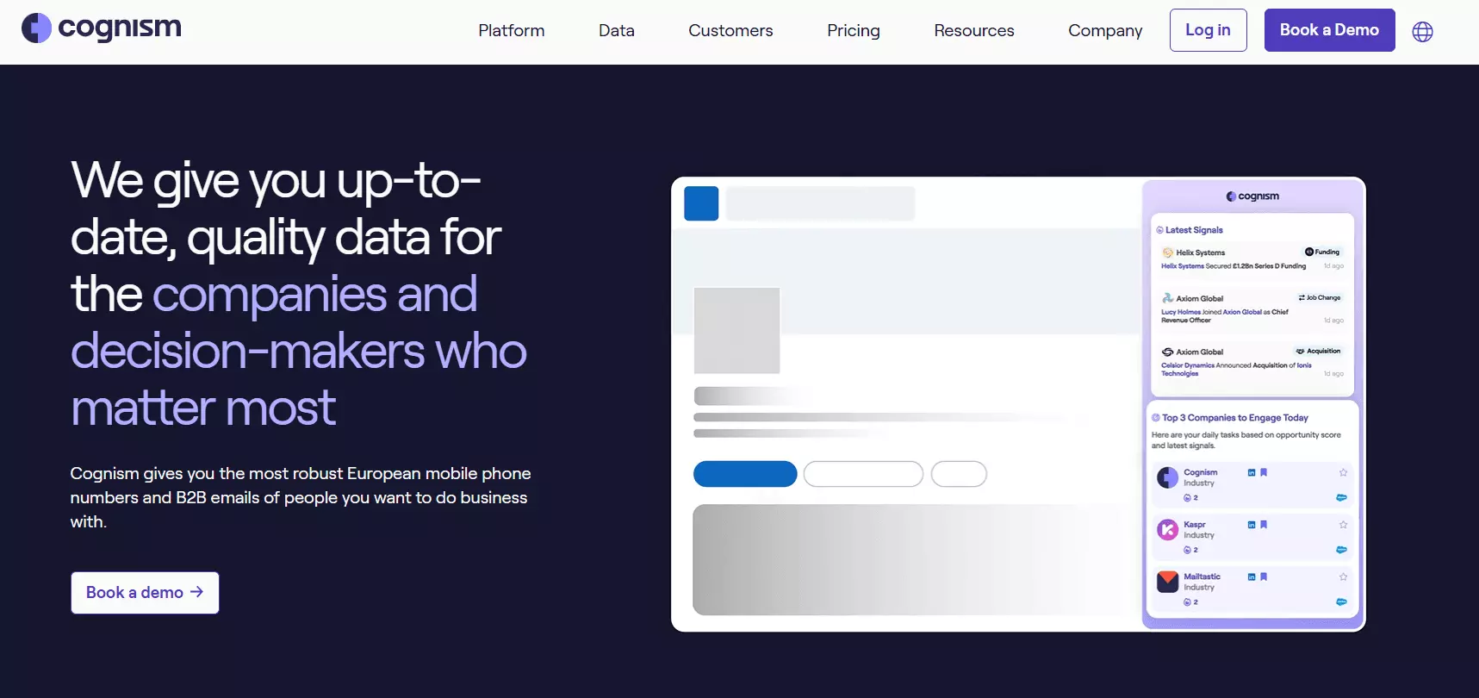This screenshot has height=698, width=1479.
Task: Click the Cognism company avatar in list
Action: pyautogui.click(x=1167, y=477)
